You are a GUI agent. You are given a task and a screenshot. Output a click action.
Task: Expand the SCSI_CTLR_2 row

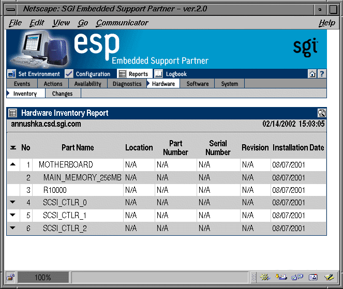[x=13, y=228]
